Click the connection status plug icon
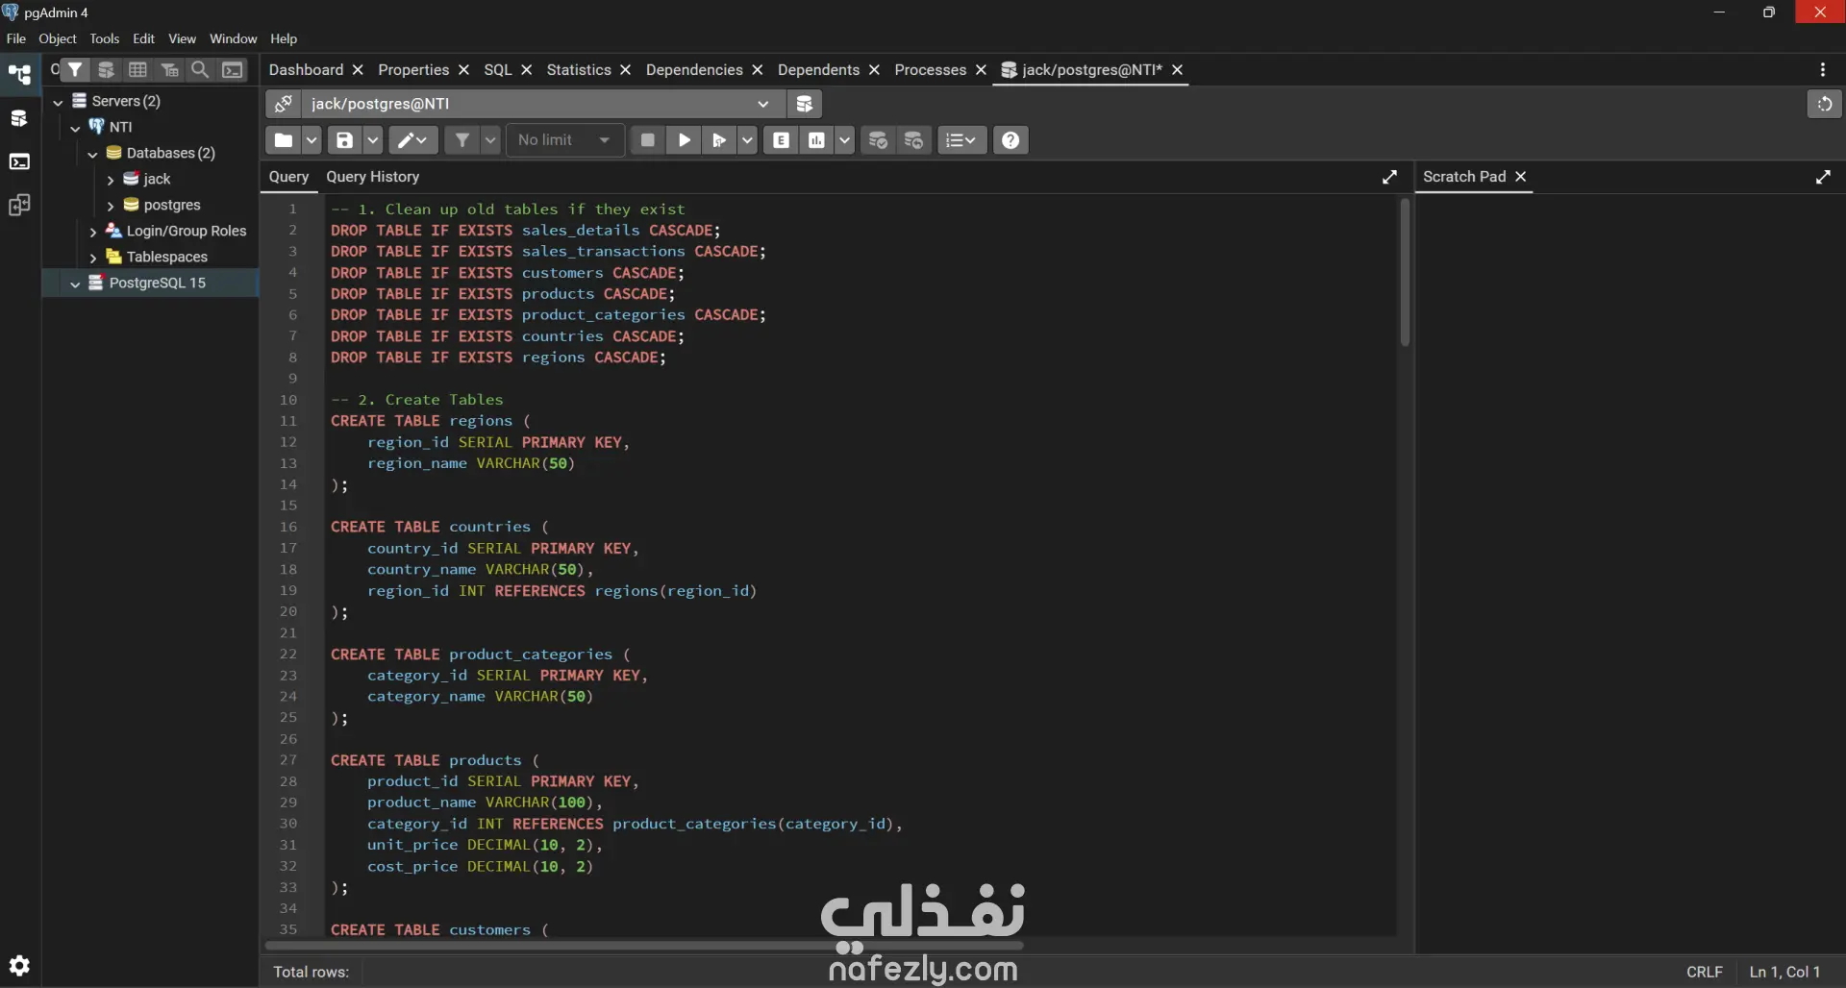This screenshot has width=1846, height=988. pyautogui.click(x=284, y=104)
